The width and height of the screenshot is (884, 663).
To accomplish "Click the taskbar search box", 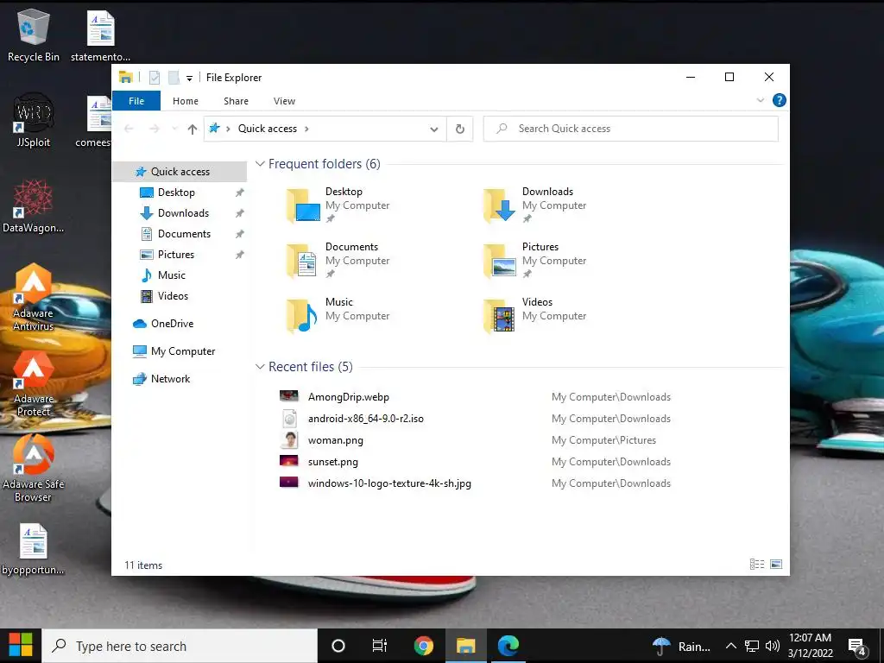I will click(180, 646).
